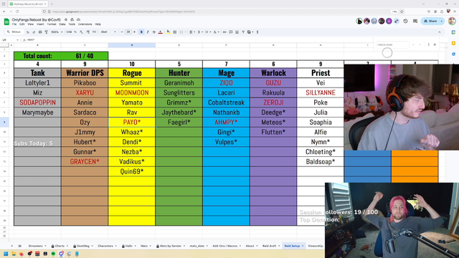Open the Google account avatar

[x=452, y=21]
